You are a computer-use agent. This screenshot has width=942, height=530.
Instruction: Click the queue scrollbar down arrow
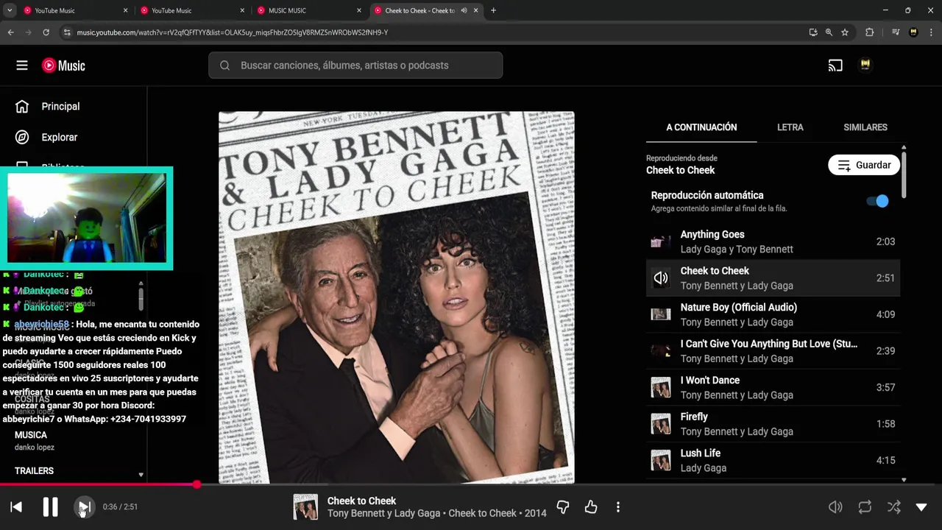(904, 480)
